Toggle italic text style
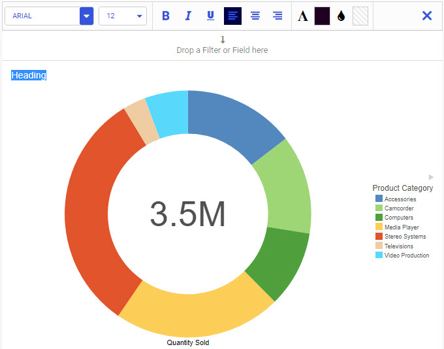This screenshot has width=444, height=349. click(x=188, y=16)
